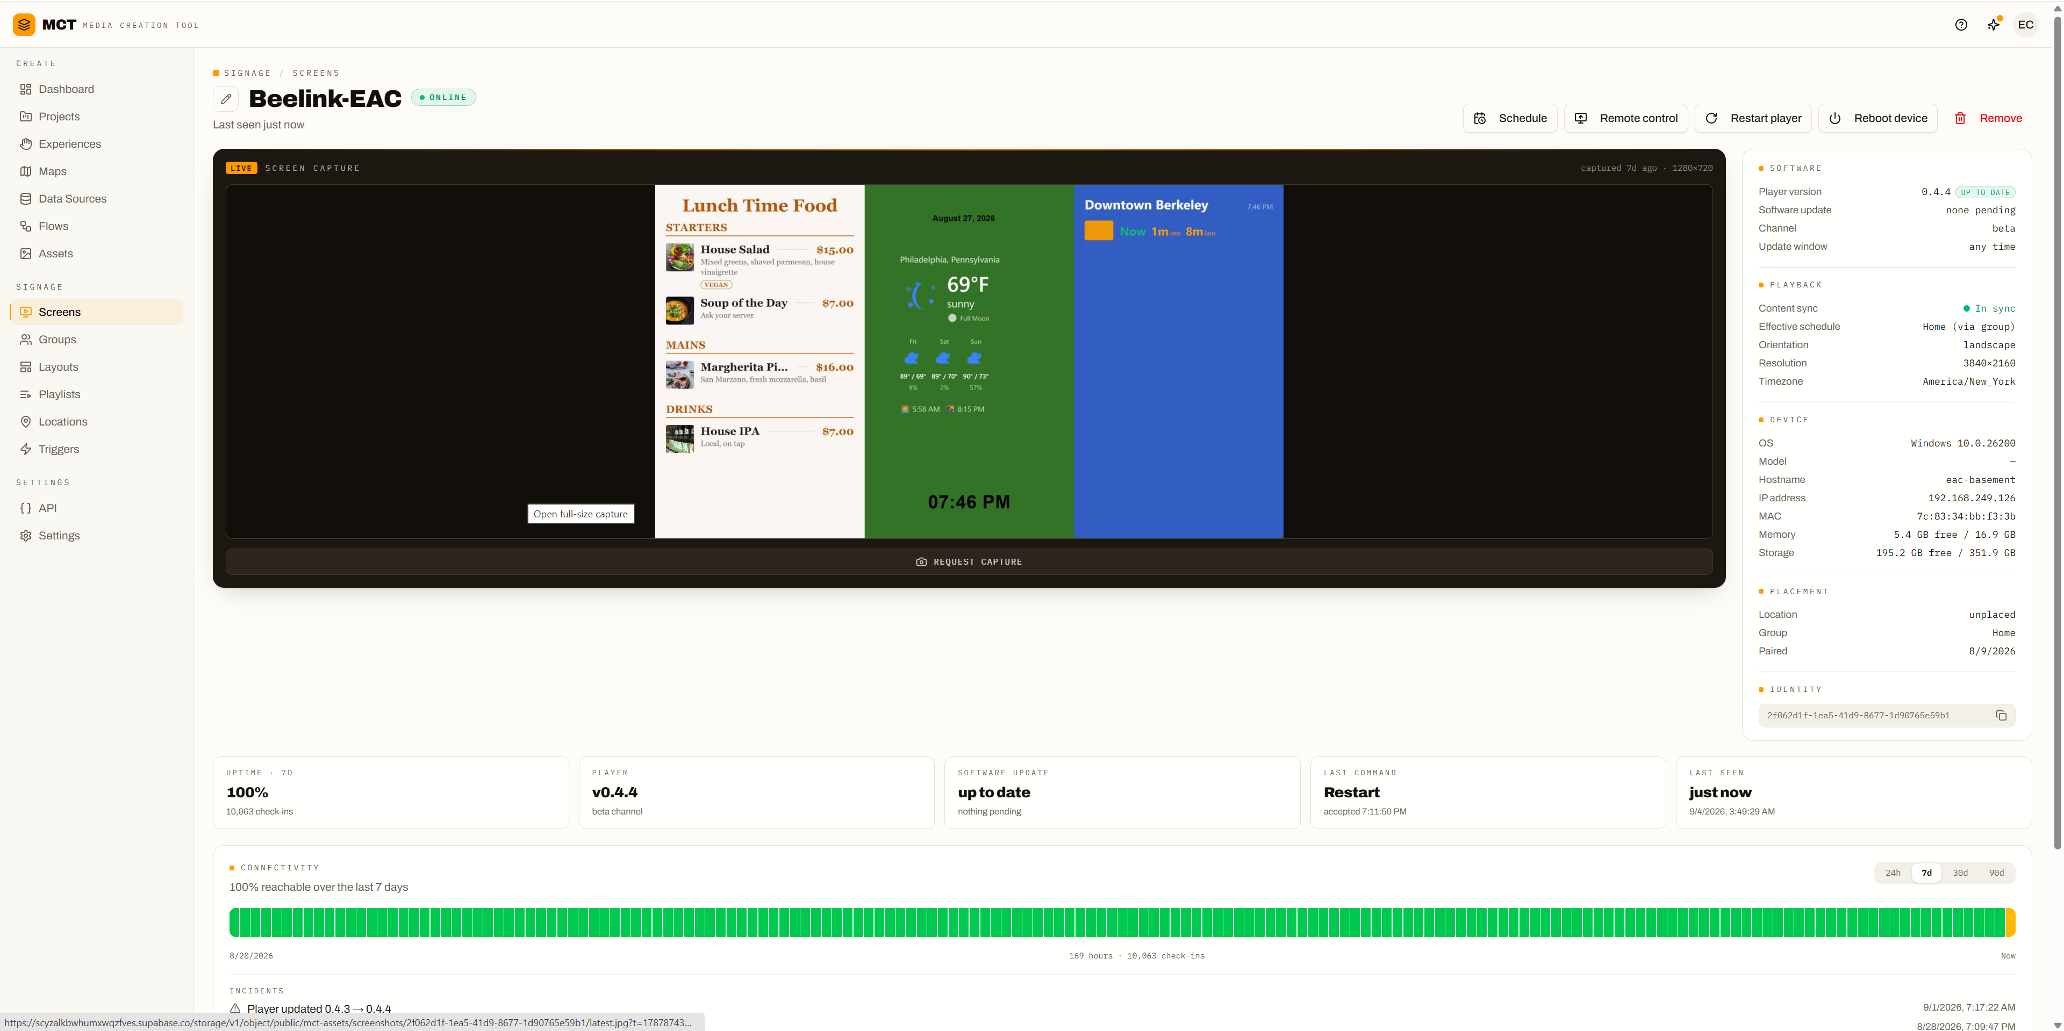Click the edit pencil icon beside Beelink-EAC

coord(226,98)
